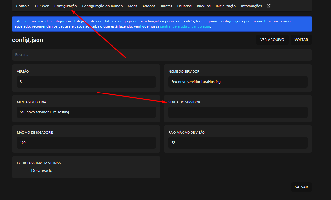Select the Nome do Servidor text field
Screen dimensions: 331x200
click(238, 82)
